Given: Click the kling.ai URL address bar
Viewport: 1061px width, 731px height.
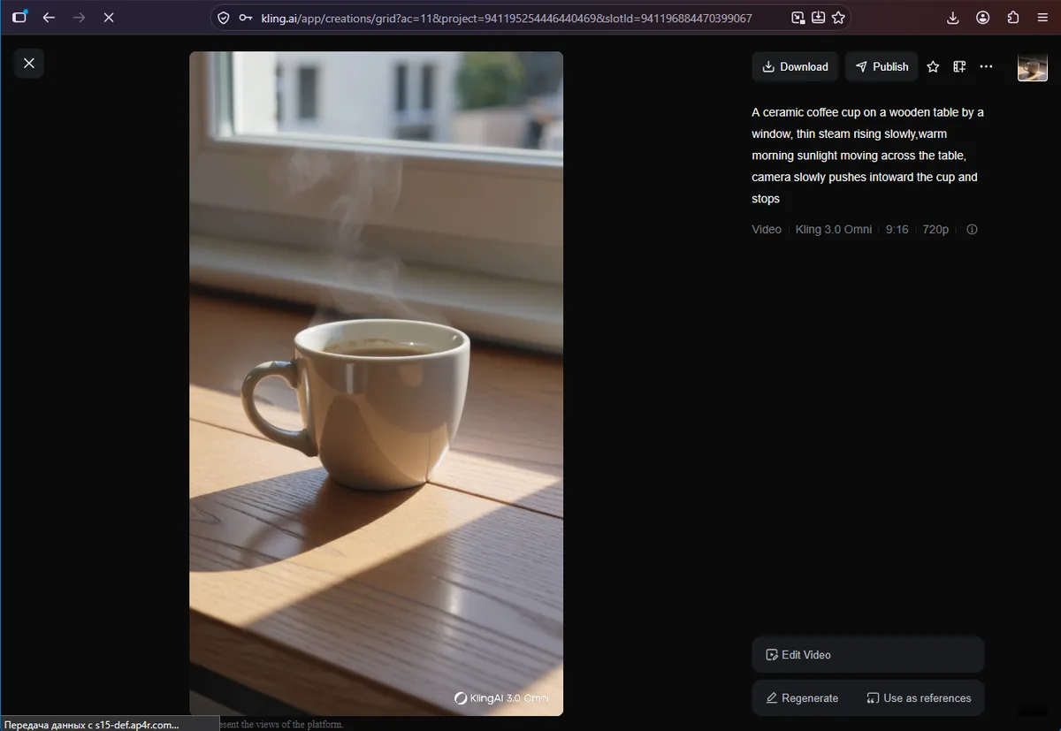Looking at the screenshot, I should pos(507,18).
